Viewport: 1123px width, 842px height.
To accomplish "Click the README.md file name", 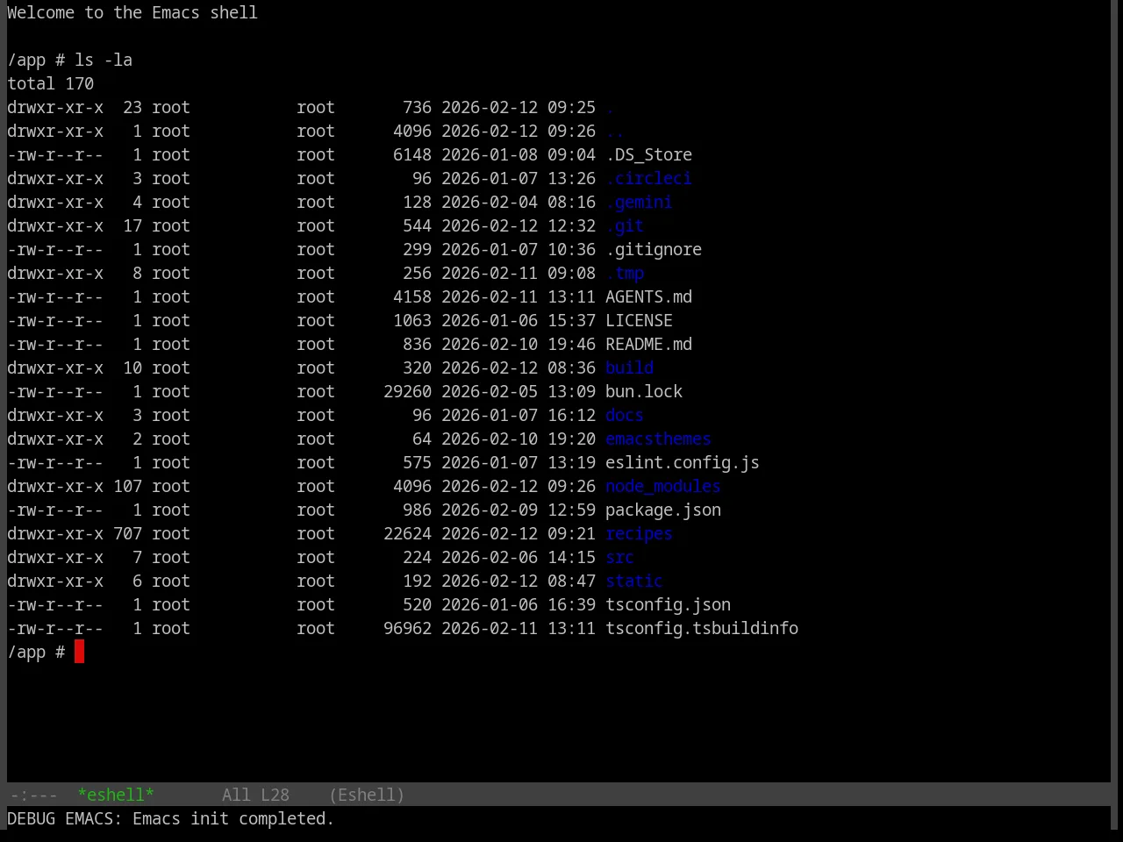I will (648, 345).
